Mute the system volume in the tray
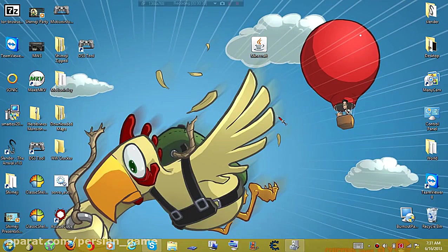This screenshot has width=448, height=252. (x=385, y=246)
